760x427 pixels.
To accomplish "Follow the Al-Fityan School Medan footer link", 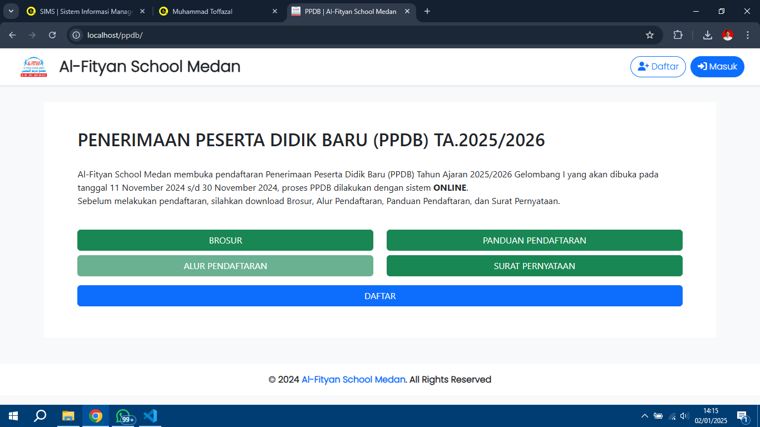I will 353,379.
